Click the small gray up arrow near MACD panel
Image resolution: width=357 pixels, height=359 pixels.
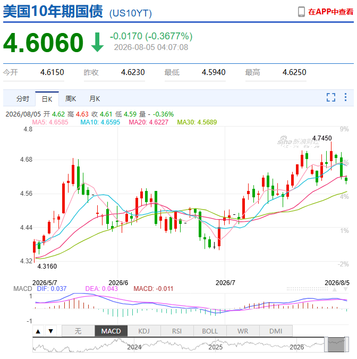click(x=335, y=290)
